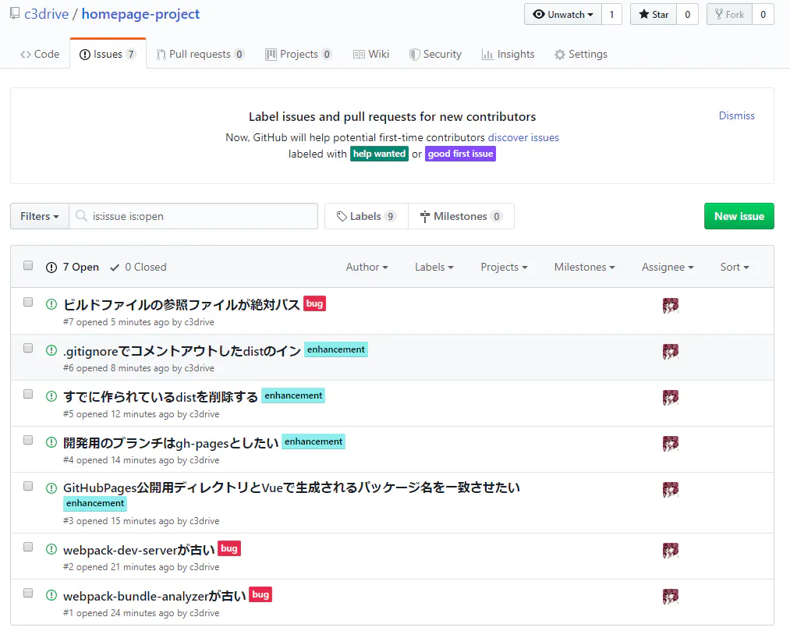Click the open-issue icon for issue #1
This screenshot has height=631, width=790.
[51, 594]
